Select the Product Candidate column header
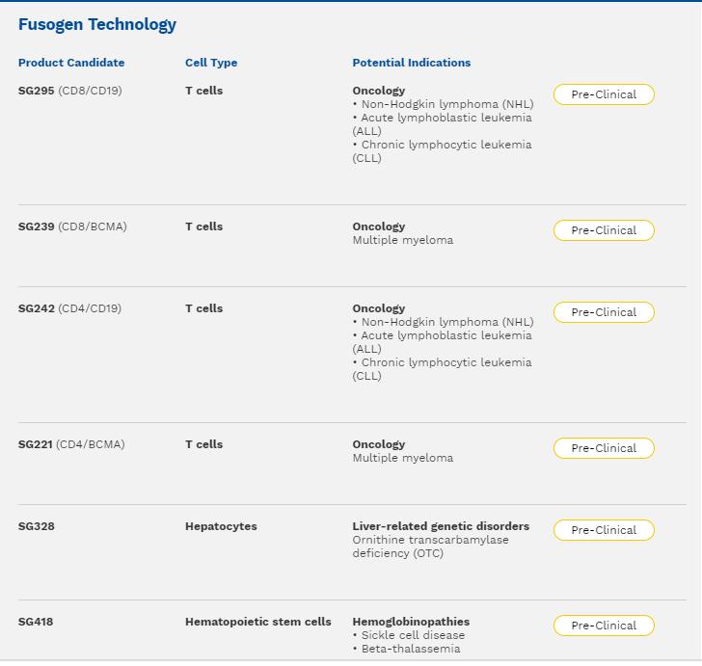The width and height of the screenshot is (702, 666). pos(71,63)
